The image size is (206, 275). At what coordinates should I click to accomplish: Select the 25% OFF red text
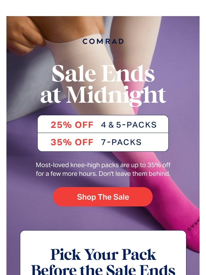click(x=72, y=125)
